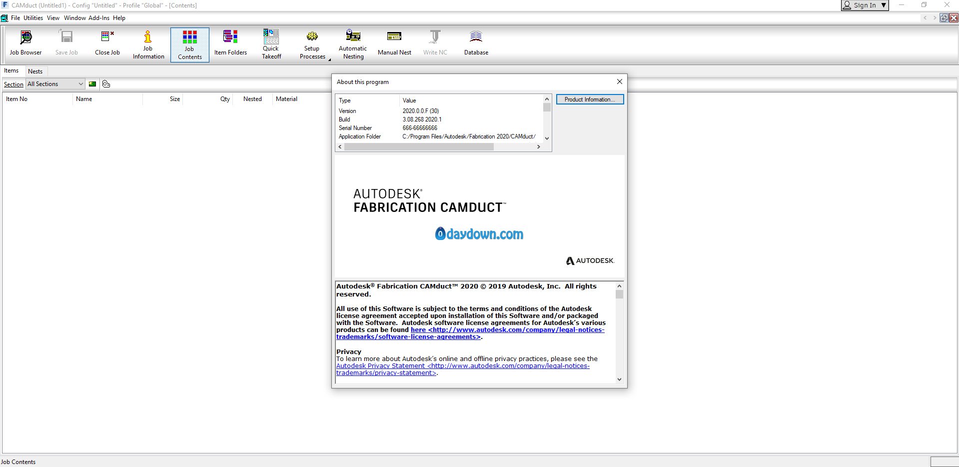The image size is (959, 467).
Task: Open Job Information
Action: [x=148, y=44]
